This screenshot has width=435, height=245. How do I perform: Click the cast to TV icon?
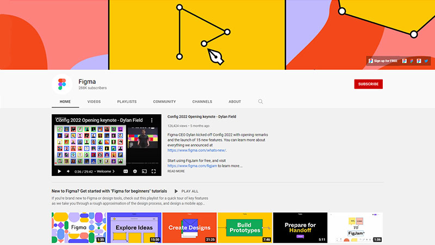coord(144,171)
